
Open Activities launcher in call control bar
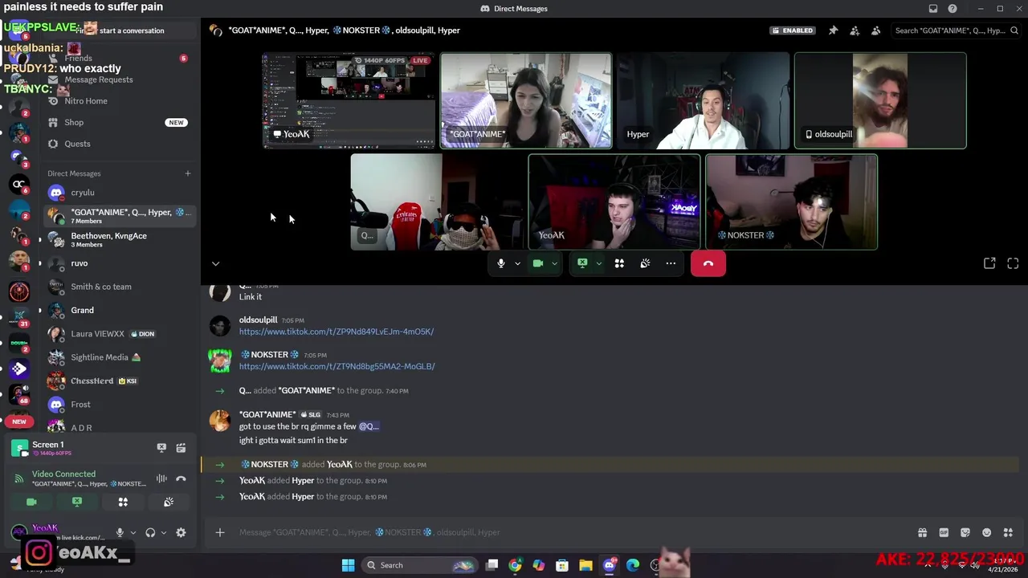(619, 263)
